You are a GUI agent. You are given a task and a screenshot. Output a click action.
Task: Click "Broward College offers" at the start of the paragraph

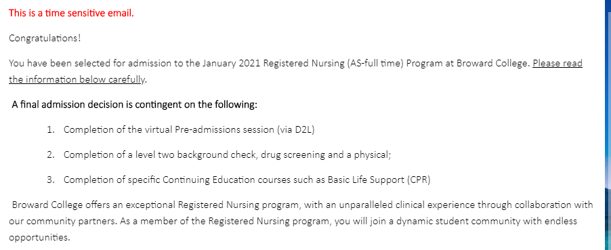click(58, 205)
